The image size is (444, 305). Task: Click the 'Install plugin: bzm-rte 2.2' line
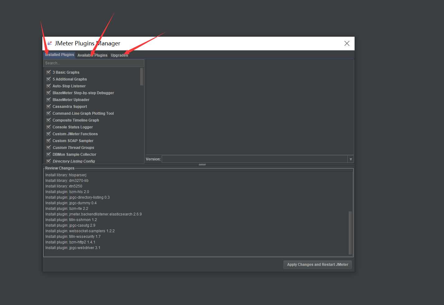[x=67, y=209]
